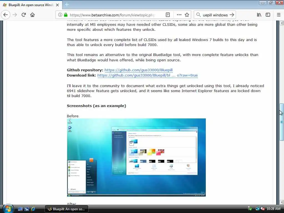Open the Firefox hamburger menu
The width and height of the screenshot is (284, 213).
[x=279, y=15]
